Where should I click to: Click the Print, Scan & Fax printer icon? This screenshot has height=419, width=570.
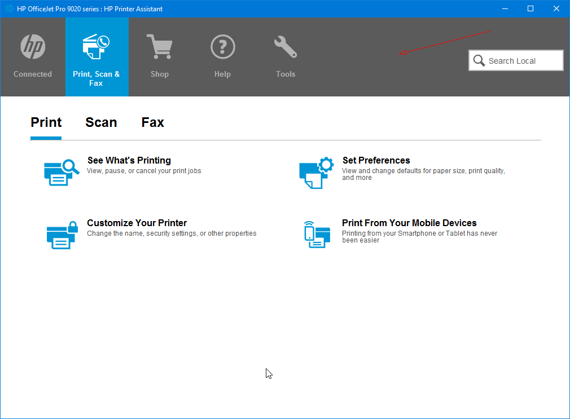97,46
